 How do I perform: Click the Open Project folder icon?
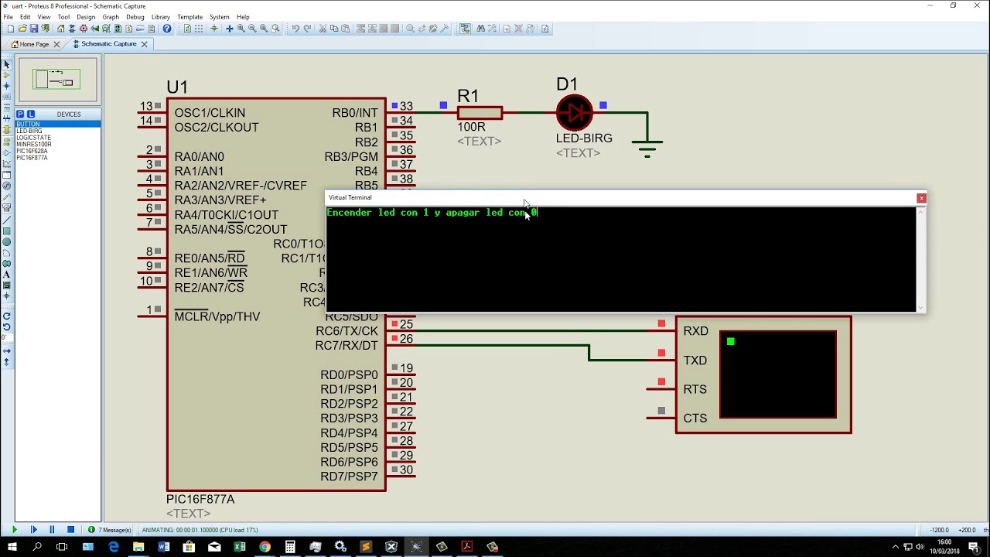pyautogui.click(x=22, y=29)
